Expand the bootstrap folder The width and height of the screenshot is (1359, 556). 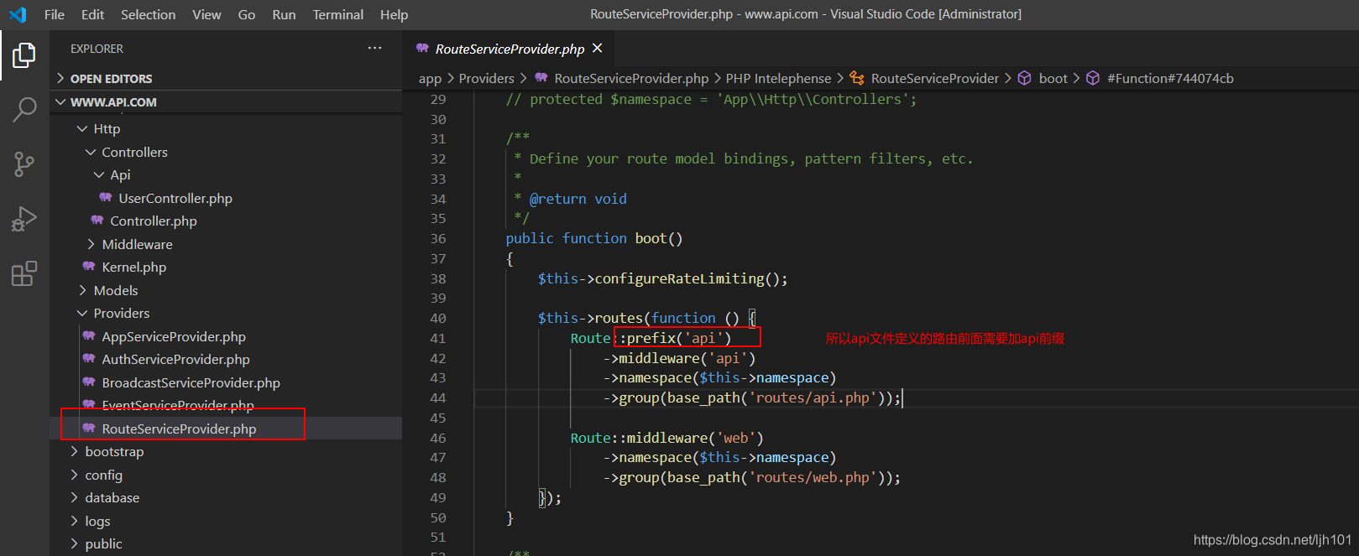point(74,451)
